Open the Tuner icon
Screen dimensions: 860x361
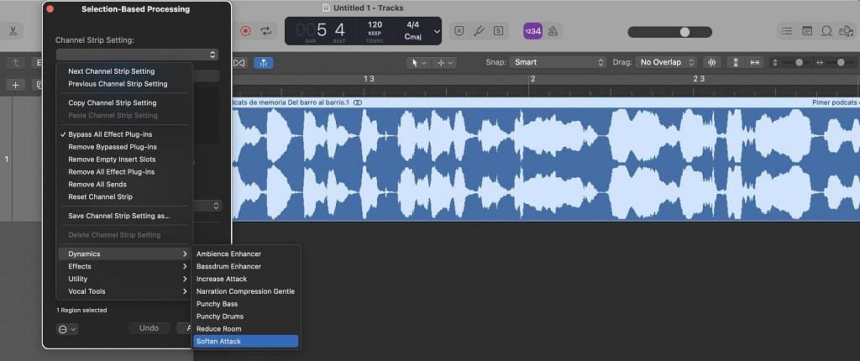pyautogui.click(x=479, y=31)
